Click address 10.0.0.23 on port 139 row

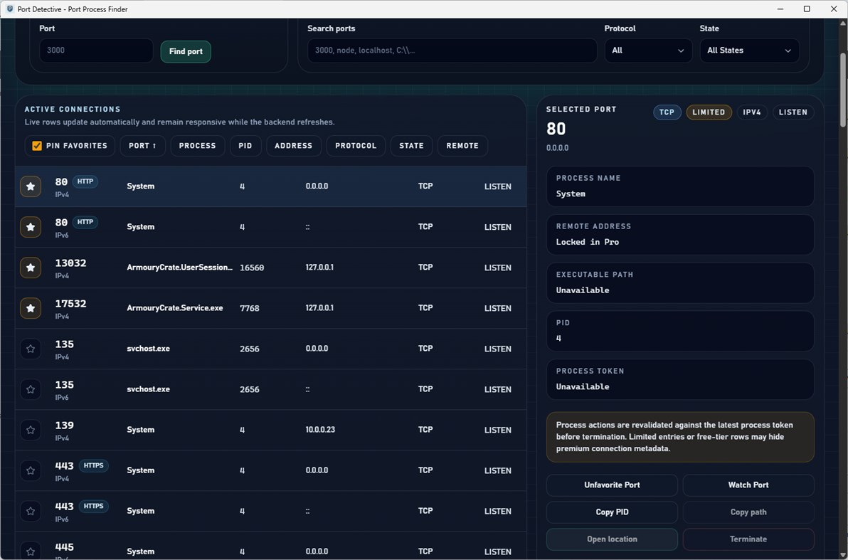(x=320, y=430)
